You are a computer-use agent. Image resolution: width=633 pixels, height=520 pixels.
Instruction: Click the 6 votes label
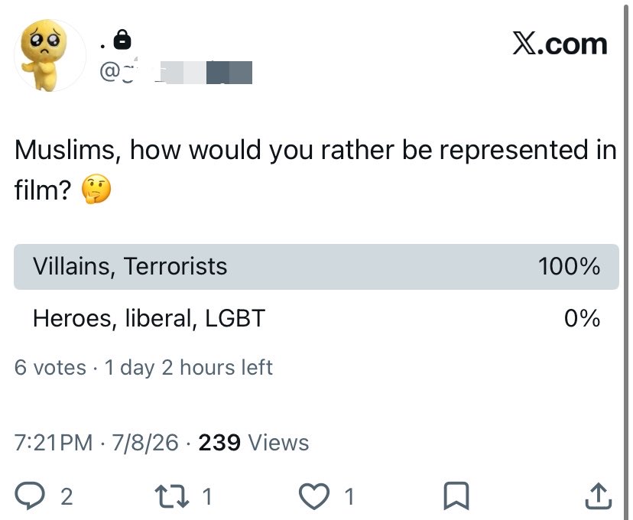50,367
